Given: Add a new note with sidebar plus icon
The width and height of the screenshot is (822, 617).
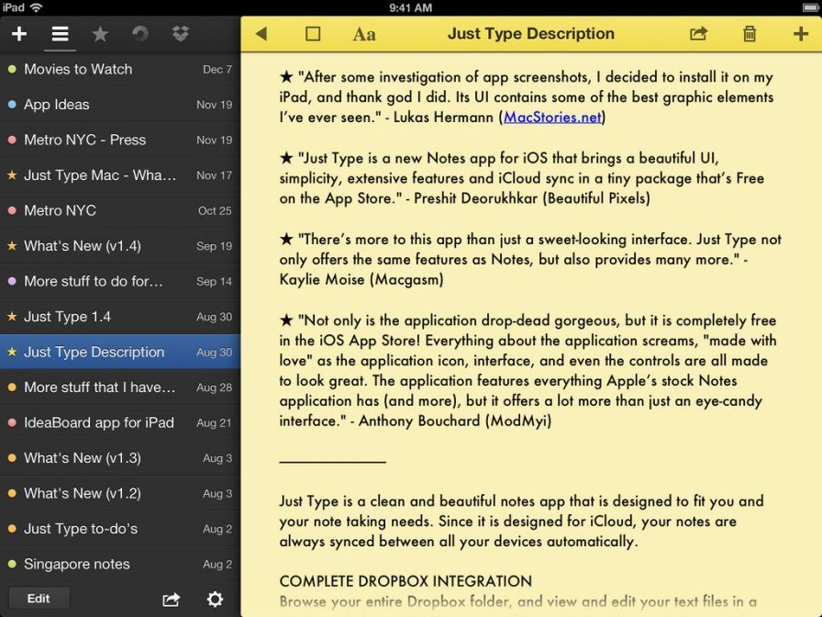Looking at the screenshot, I should 19,34.
